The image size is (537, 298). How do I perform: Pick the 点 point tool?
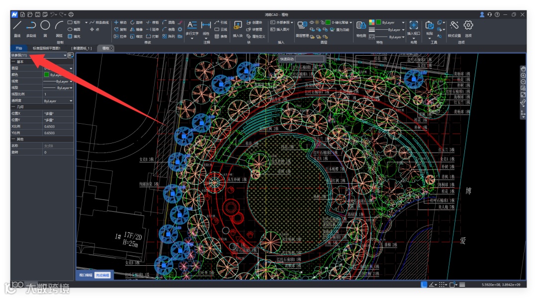click(95, 29)
